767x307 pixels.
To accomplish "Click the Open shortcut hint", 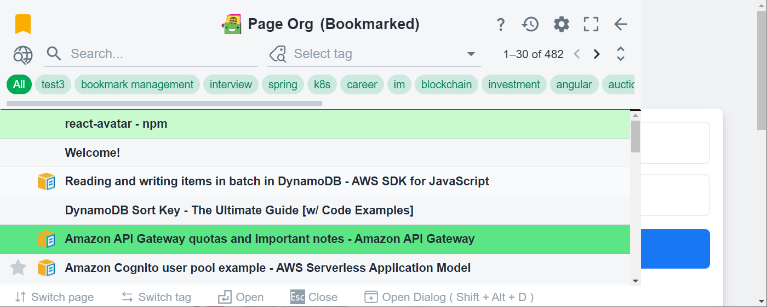I will tap(241, 297).
